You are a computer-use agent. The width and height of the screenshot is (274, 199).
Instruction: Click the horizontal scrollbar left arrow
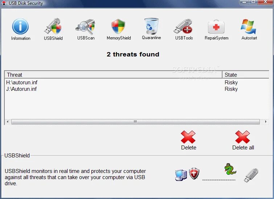pos(8,122)
